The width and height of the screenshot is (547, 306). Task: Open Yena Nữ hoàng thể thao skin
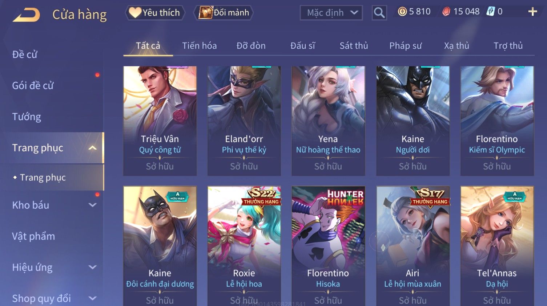pos(328,121)
